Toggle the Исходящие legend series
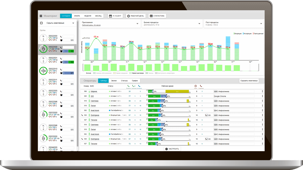 point(247,34)
